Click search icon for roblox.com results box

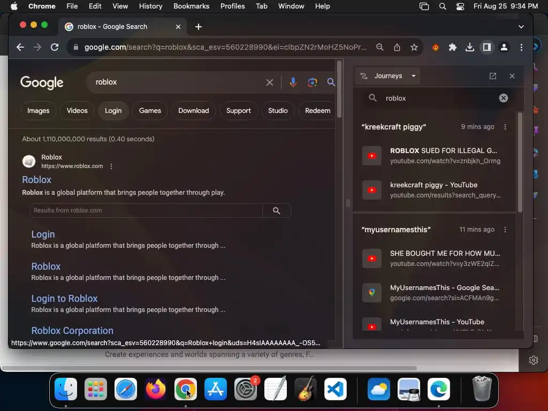click(x=277, y=211)
